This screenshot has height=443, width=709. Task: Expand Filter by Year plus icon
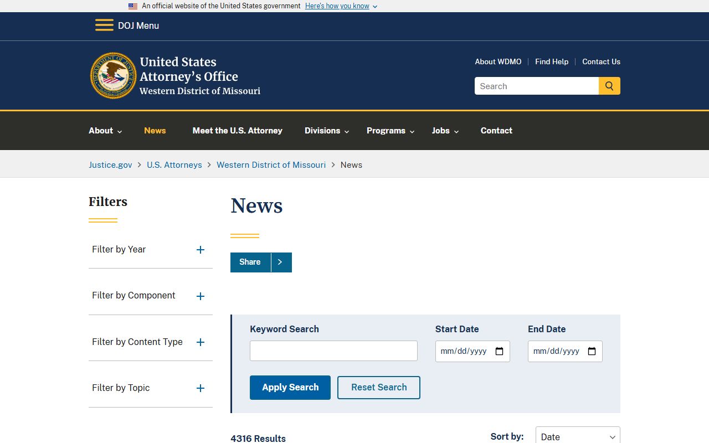(201, 250)
